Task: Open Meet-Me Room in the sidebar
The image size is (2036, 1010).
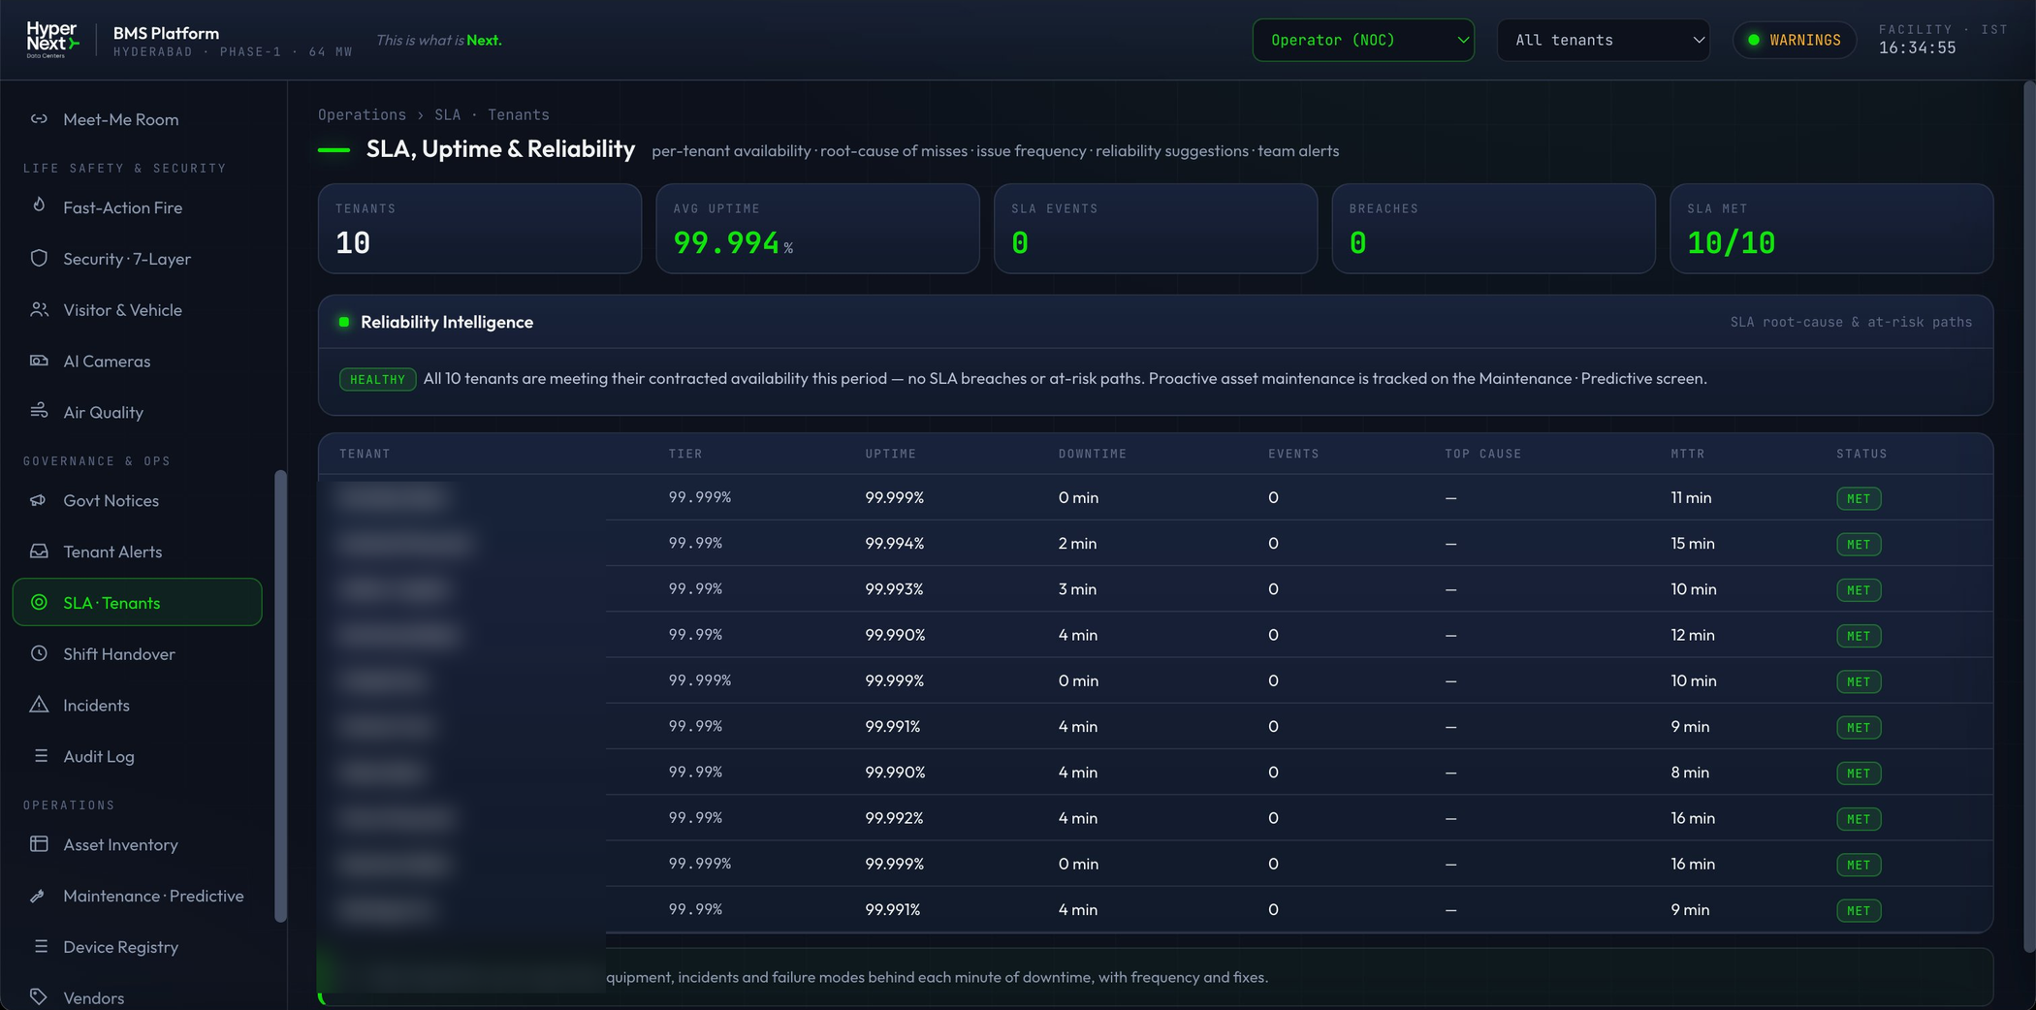Action: (x=137, y=119)
